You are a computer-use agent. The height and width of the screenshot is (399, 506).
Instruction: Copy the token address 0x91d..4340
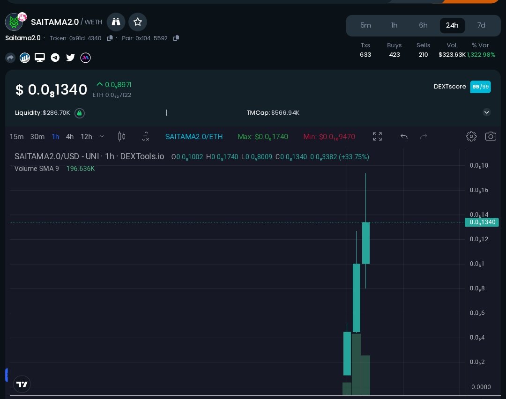pyautogui.click(x=110, y=38)
